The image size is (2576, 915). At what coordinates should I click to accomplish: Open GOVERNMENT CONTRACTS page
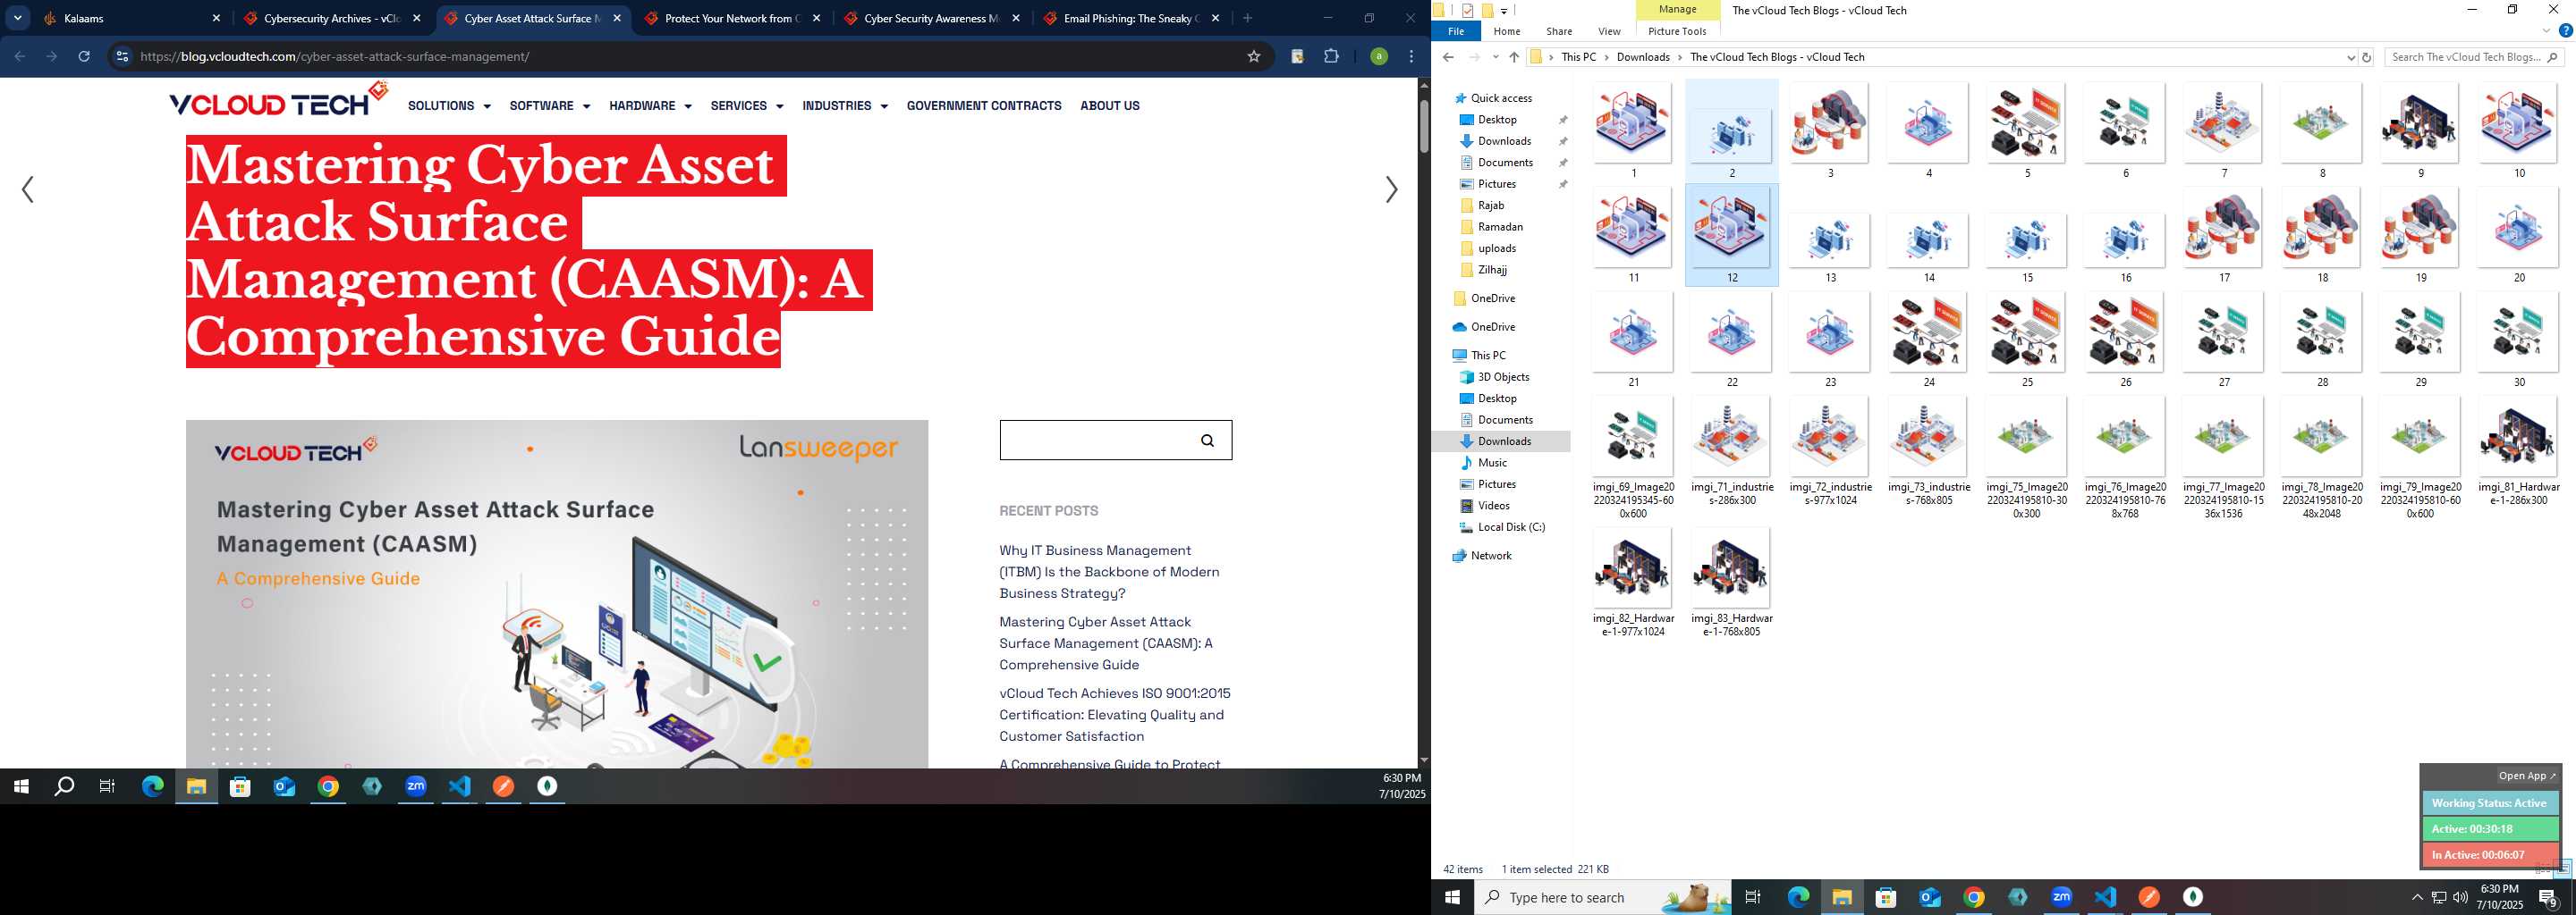(983, 105)
